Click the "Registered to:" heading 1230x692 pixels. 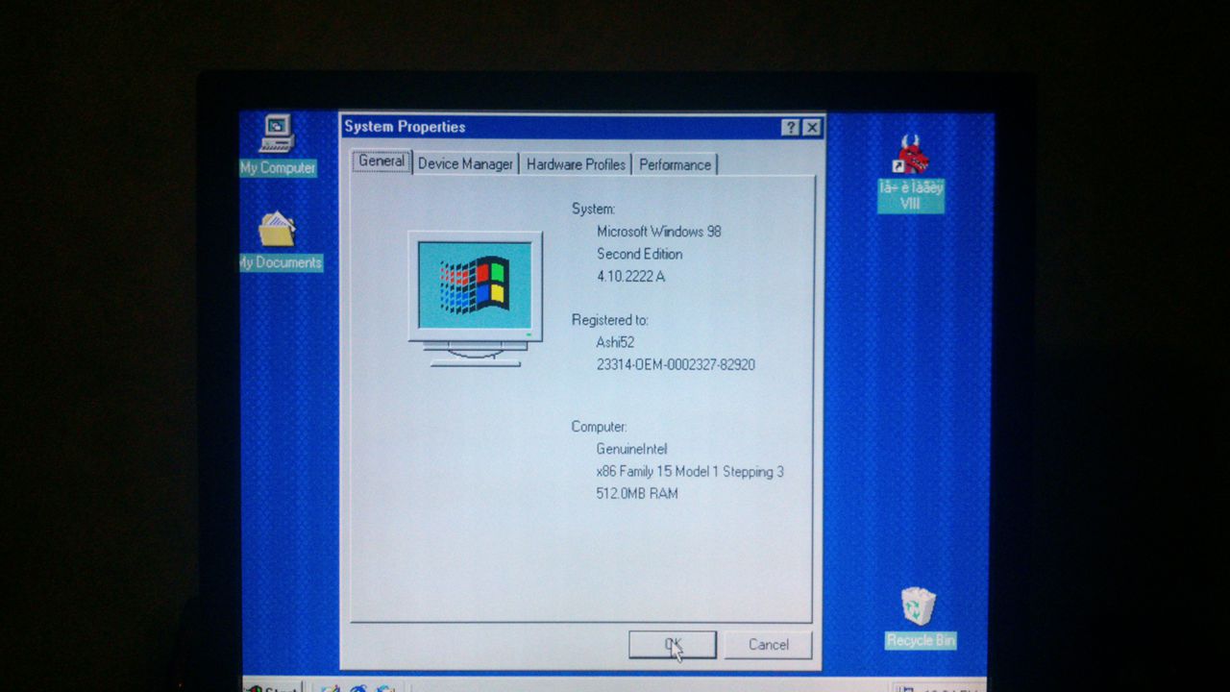coord(610,320)
